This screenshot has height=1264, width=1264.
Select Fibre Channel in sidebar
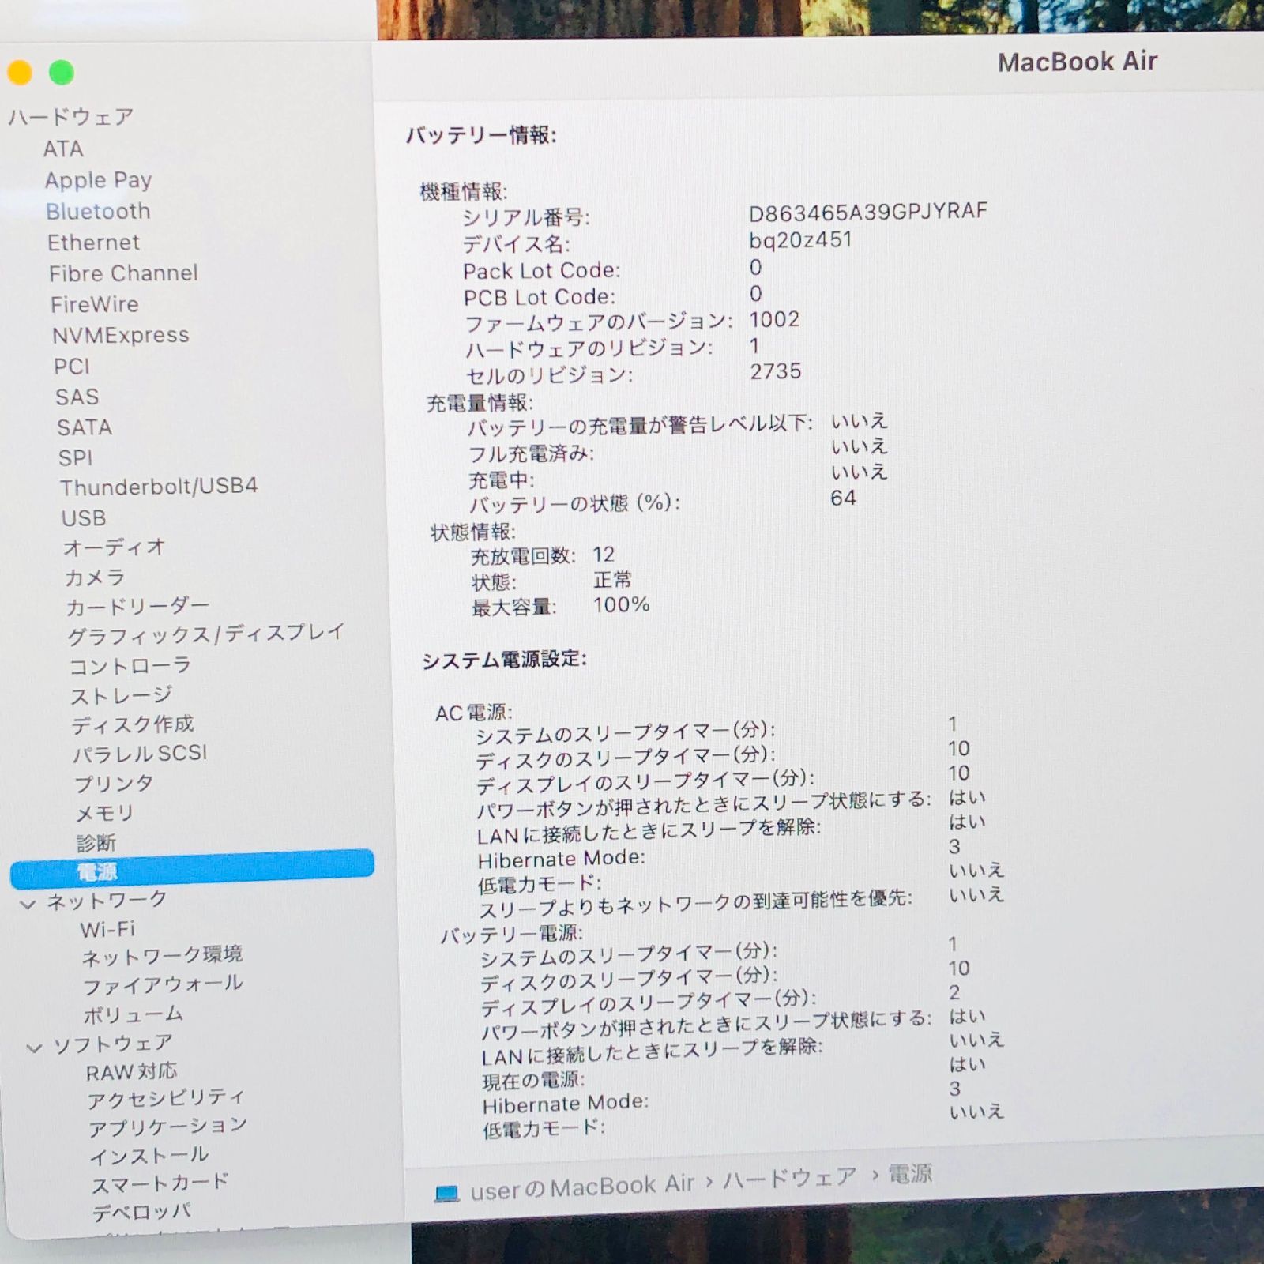coord(123,273)
